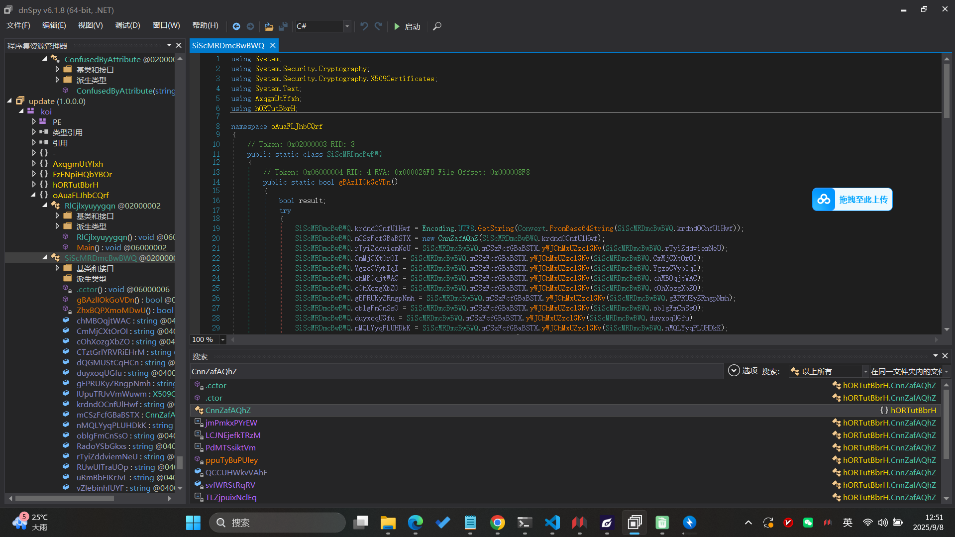
Task: Collapse the koi module node
Action: pos(21,111)
